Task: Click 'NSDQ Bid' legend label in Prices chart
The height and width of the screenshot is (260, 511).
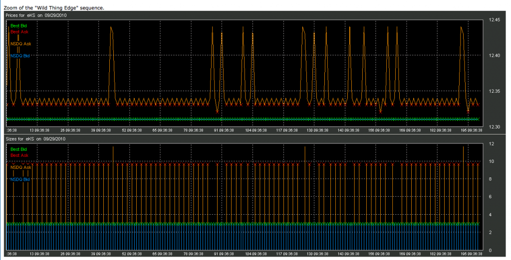Action: [x=20, y=56]
